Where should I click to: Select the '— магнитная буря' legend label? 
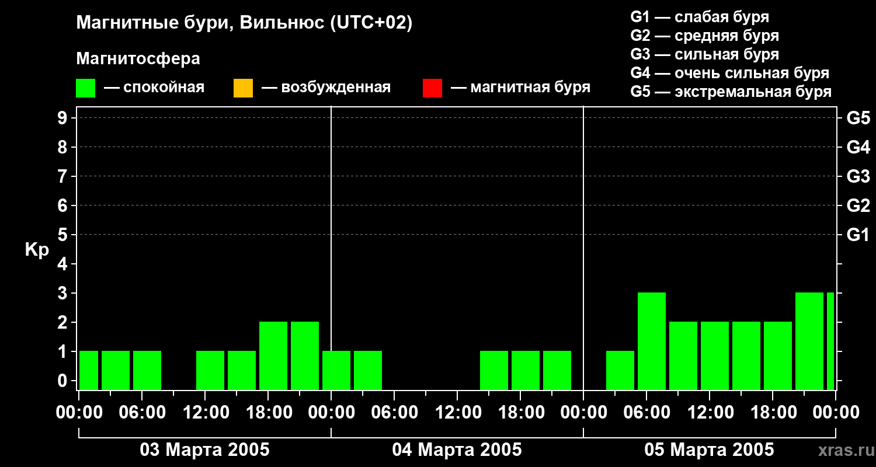click(520, 88)
